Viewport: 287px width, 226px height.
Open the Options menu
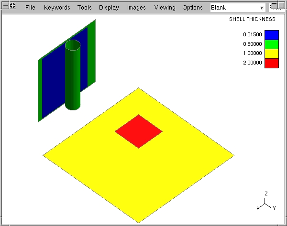pyautogui.click(x=192, y=8)
